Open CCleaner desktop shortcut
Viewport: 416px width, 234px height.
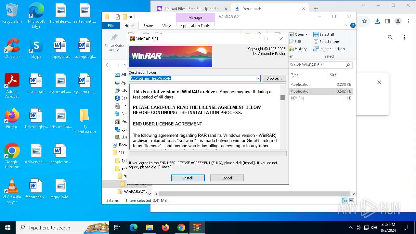click(x=12, y=48)
